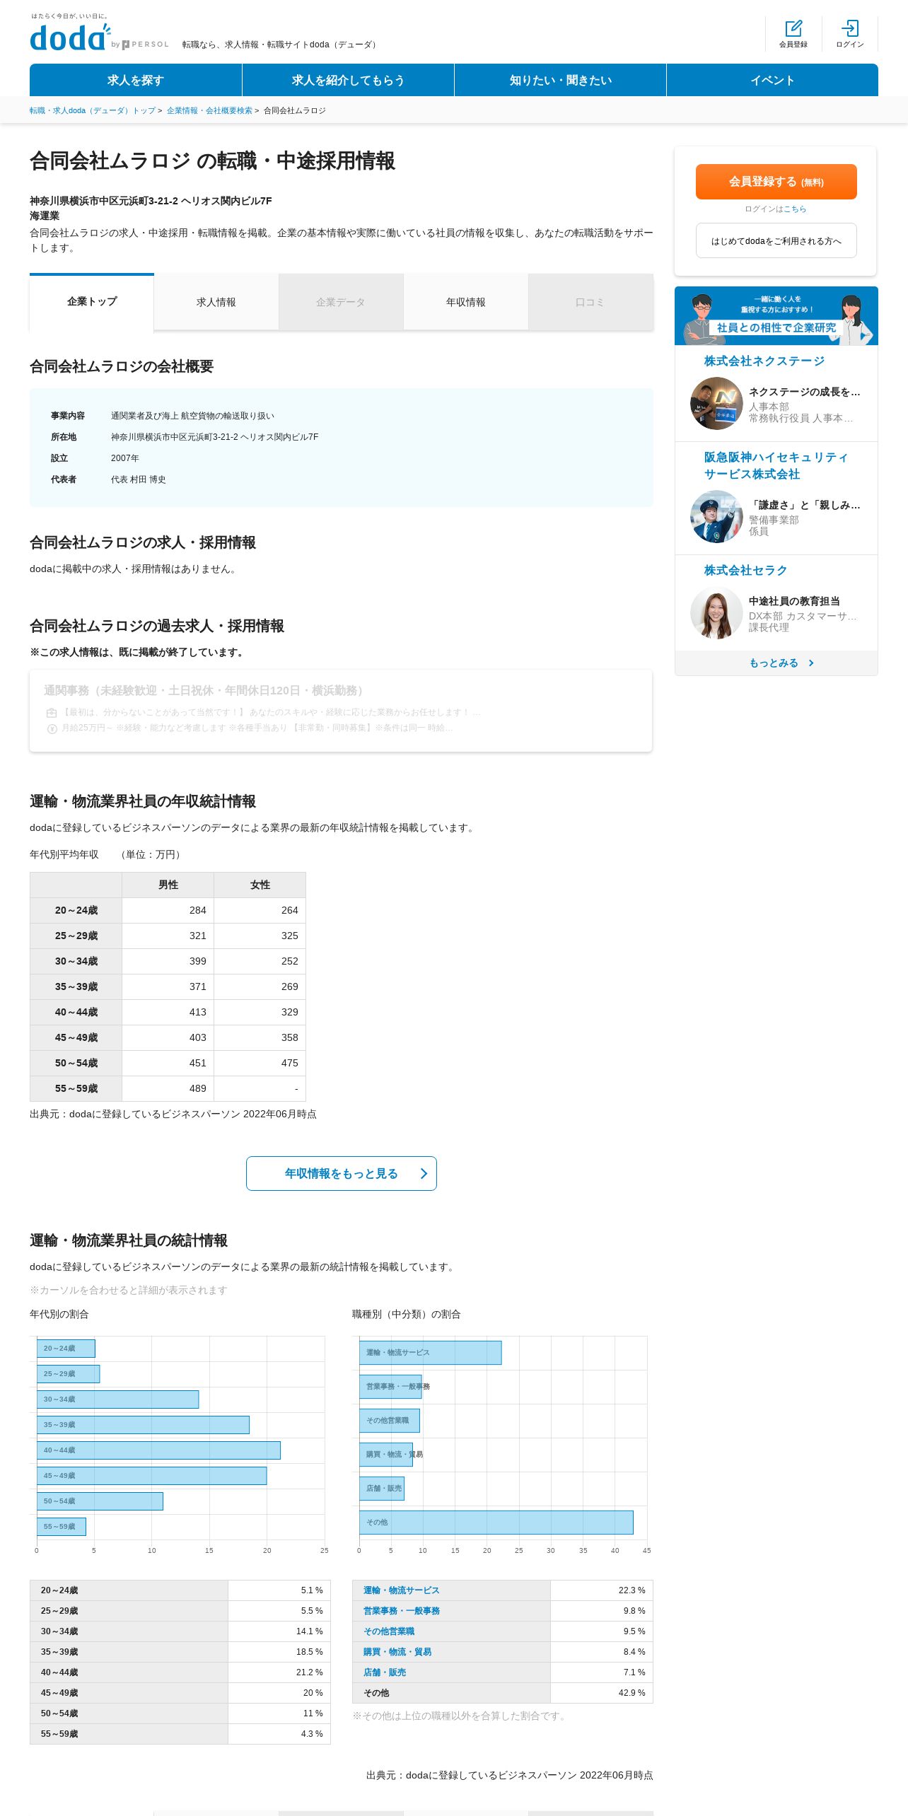The width and height of the screenshot is (908, 1816).
Task: Click 合同会社ムラロジ breadcrumb text
Action: (x=295, y=111)
